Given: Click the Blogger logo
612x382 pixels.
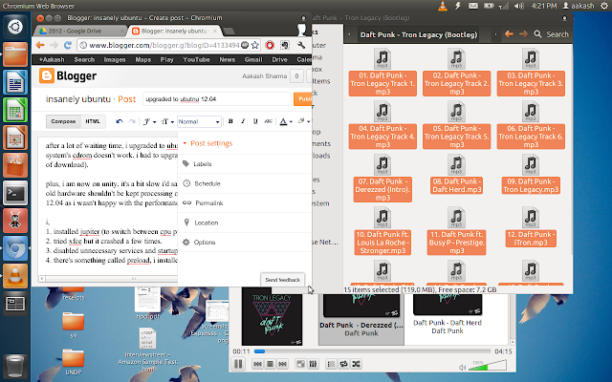Looking at the screenshot, I should (68, 76).
